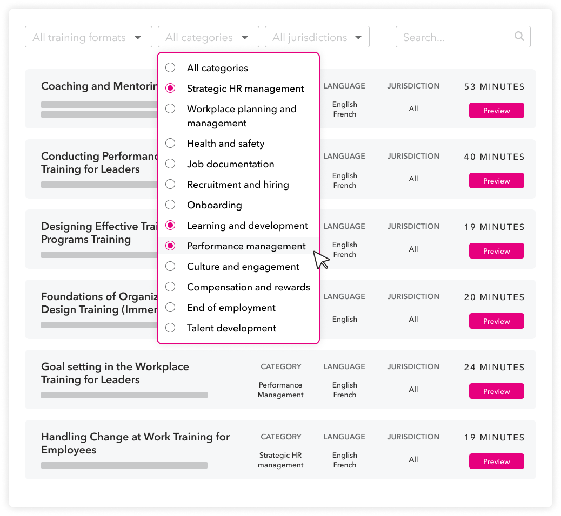
Task: Select the Health and safety category
Action: 170,144
